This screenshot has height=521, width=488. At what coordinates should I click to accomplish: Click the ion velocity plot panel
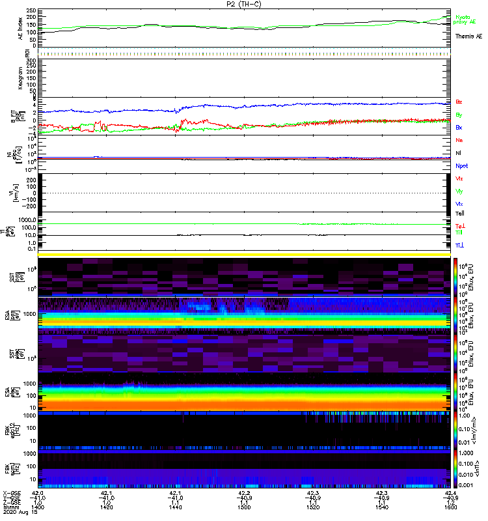(x=244, y=193)
